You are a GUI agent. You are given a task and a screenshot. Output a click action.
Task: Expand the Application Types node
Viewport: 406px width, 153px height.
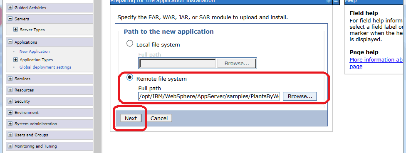pyautogui.click(x=15, y=59)
